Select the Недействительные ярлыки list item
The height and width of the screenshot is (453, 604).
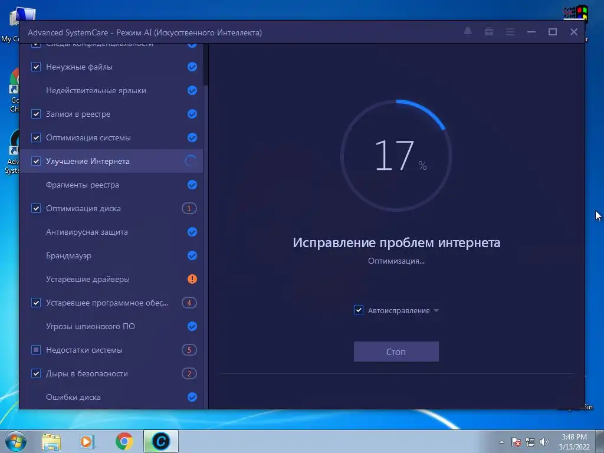[111, 90]
